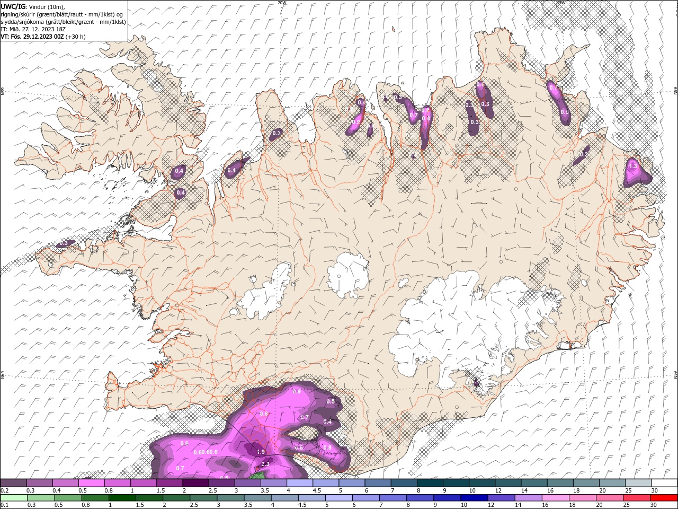678x509 pixels.
Task: Click the 1.9 precipitation value on the map
Action: pos(261,452)
